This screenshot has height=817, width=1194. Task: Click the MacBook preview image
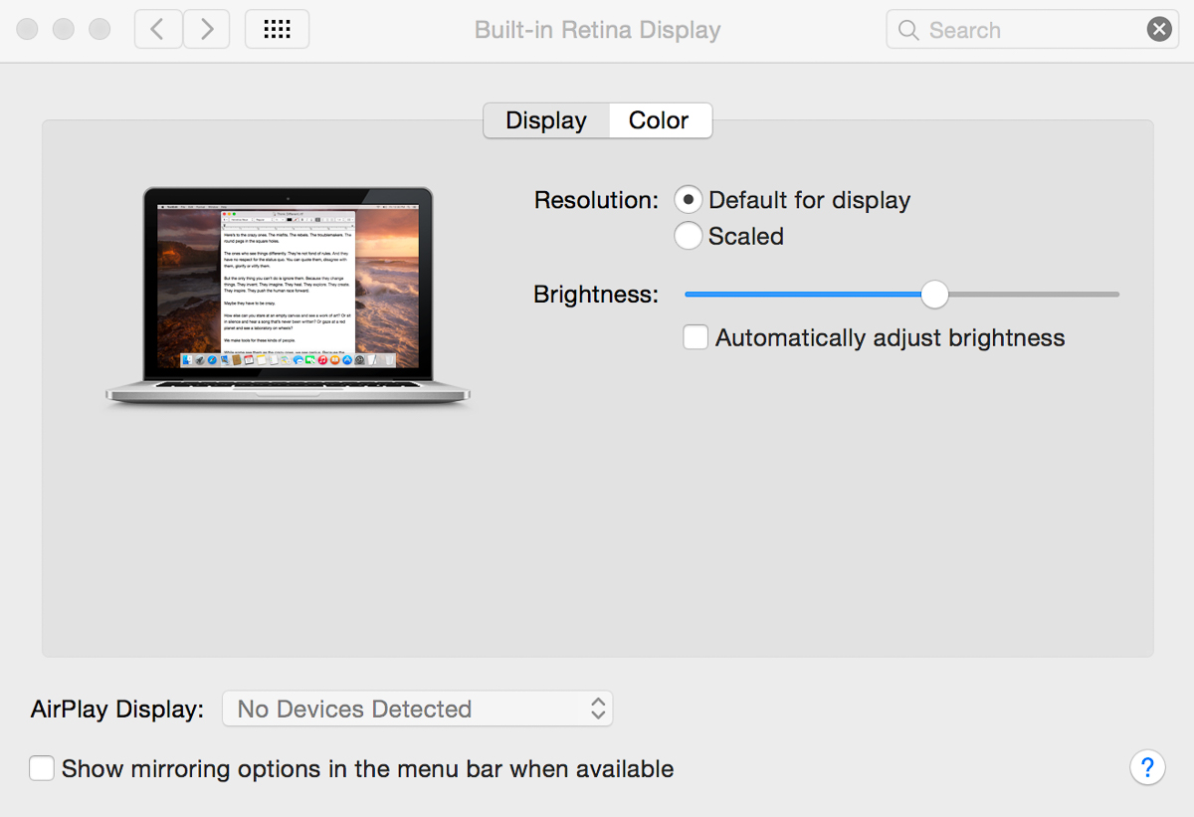click(x=288, y=297)
